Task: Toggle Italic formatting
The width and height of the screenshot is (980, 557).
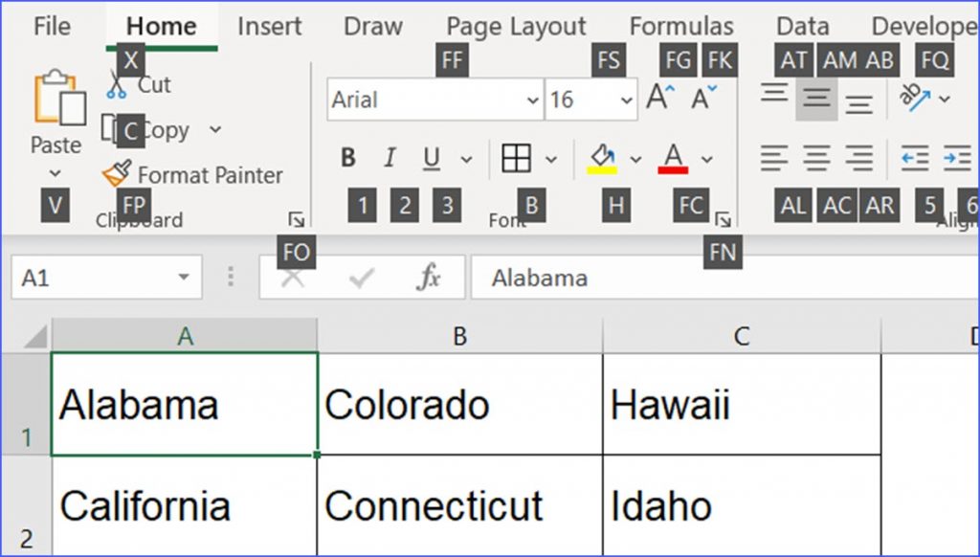Action: tap(390, 158)
